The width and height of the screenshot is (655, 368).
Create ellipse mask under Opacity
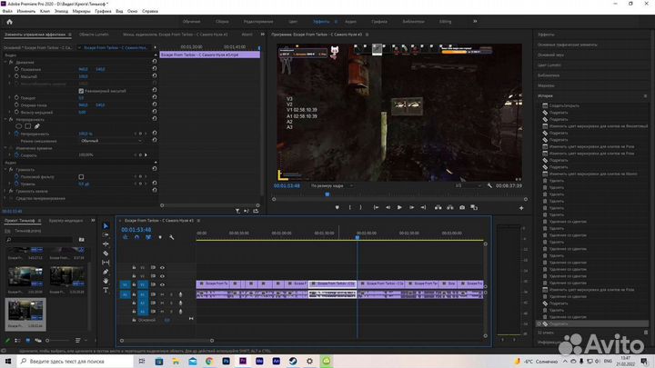coord(19,126)
